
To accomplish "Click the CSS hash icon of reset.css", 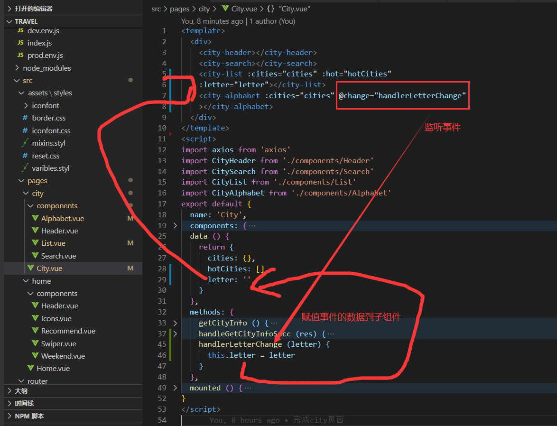I will point(25,156).
